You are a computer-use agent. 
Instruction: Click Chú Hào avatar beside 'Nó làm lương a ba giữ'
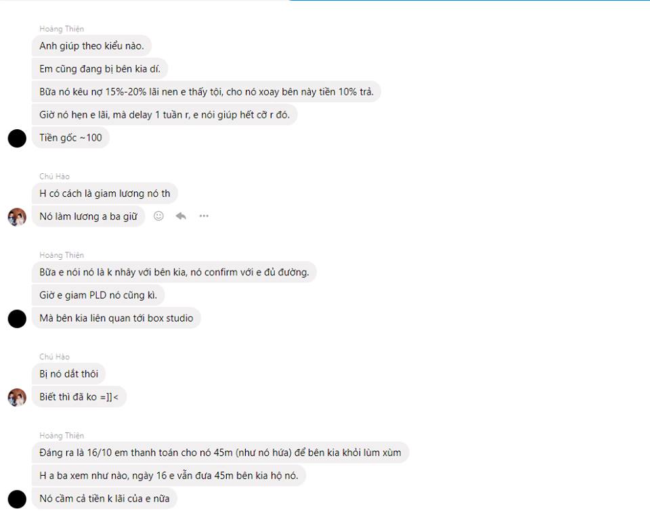tap(17, 217)
